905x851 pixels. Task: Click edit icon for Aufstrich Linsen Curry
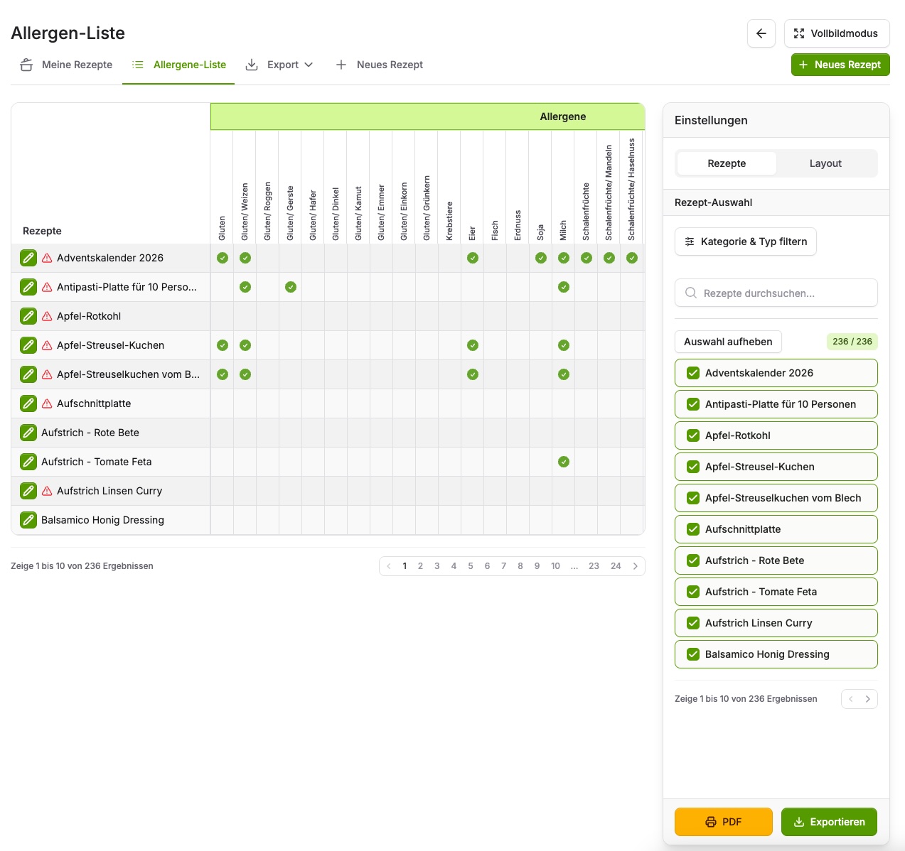tap(28, 491)
